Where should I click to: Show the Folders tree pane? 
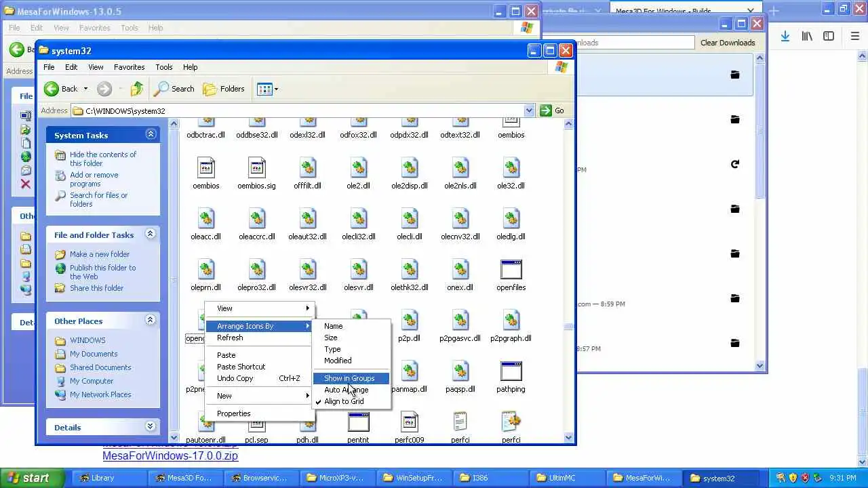click(224, 89)
